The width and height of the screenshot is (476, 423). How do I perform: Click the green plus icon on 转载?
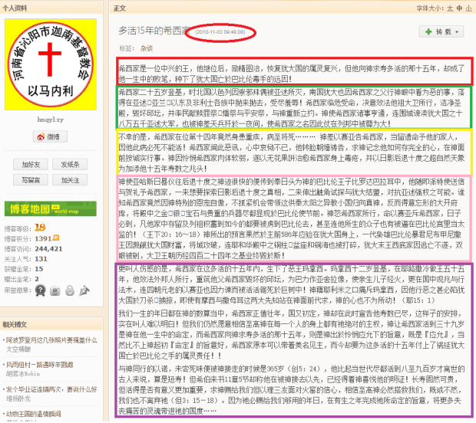tap(427, 32)
